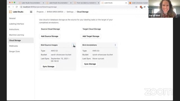
Task: Go forward with browser forward arrow
Action: (x=13, y=7)
